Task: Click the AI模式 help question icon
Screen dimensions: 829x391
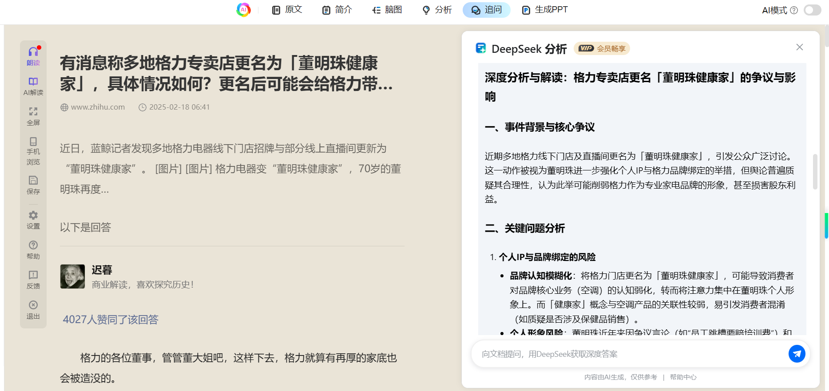Action: tap(794, 10)
